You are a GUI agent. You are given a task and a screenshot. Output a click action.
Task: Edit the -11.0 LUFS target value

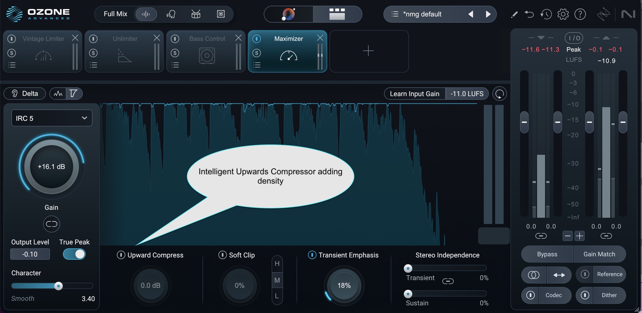click(x=467, y=94)
